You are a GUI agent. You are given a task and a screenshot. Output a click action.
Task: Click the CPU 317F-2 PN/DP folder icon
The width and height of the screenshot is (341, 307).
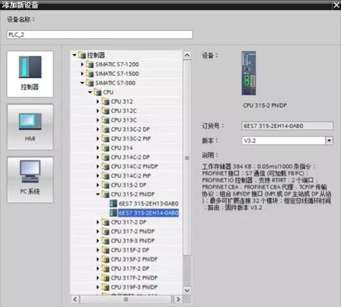[x=105, y=278]
